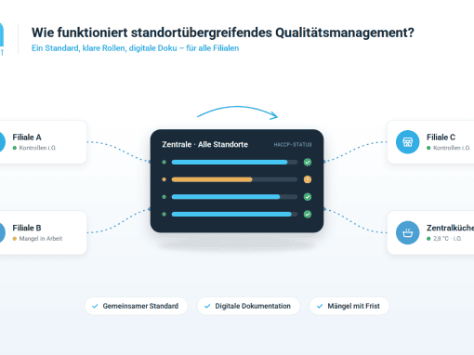
Task: Click the green status dot on Zentralküche card
Action: 428,239
